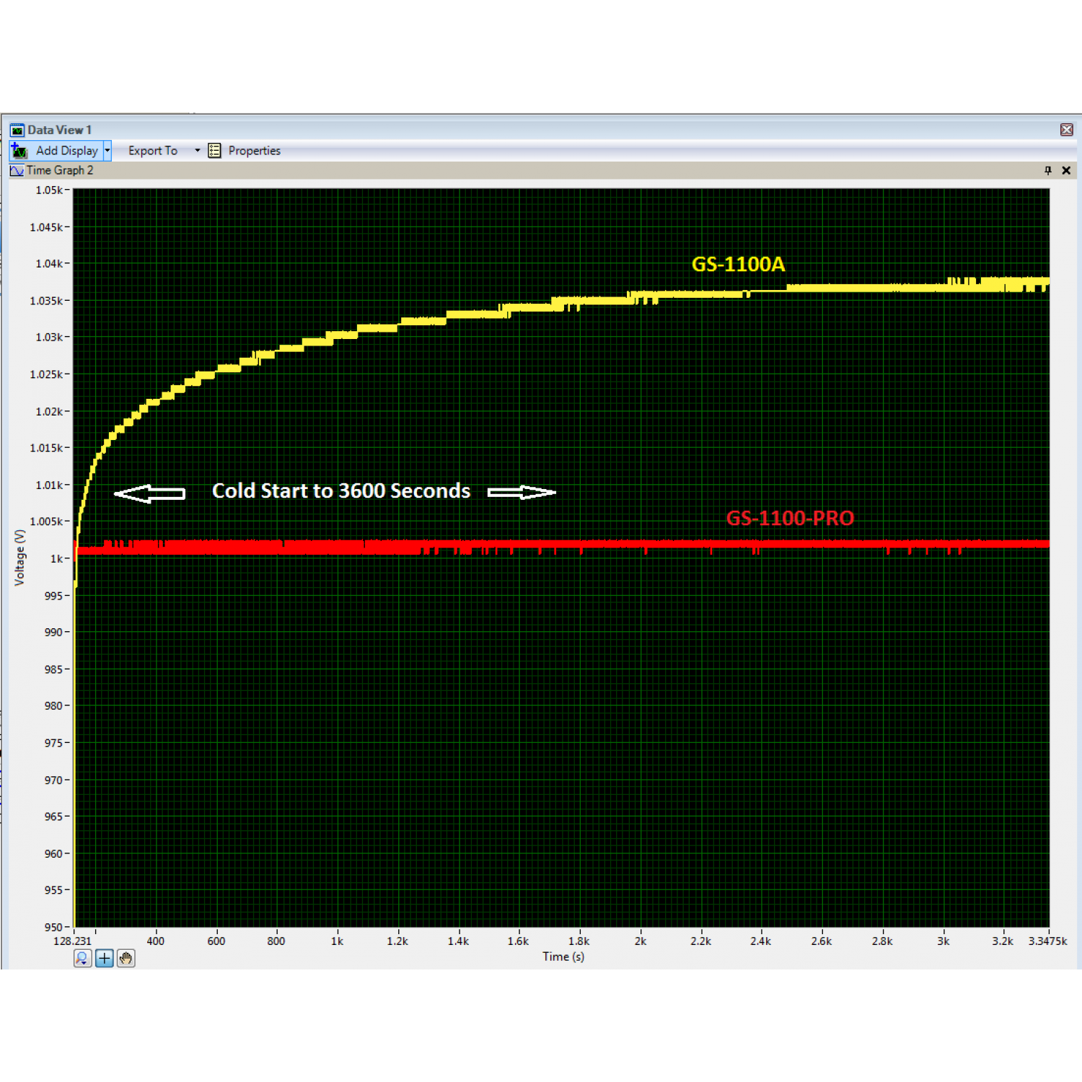
Task: Close the Time Graph 2 panel
Action: (1066, 170)
